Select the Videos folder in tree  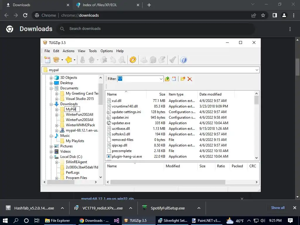coord(65,151)
